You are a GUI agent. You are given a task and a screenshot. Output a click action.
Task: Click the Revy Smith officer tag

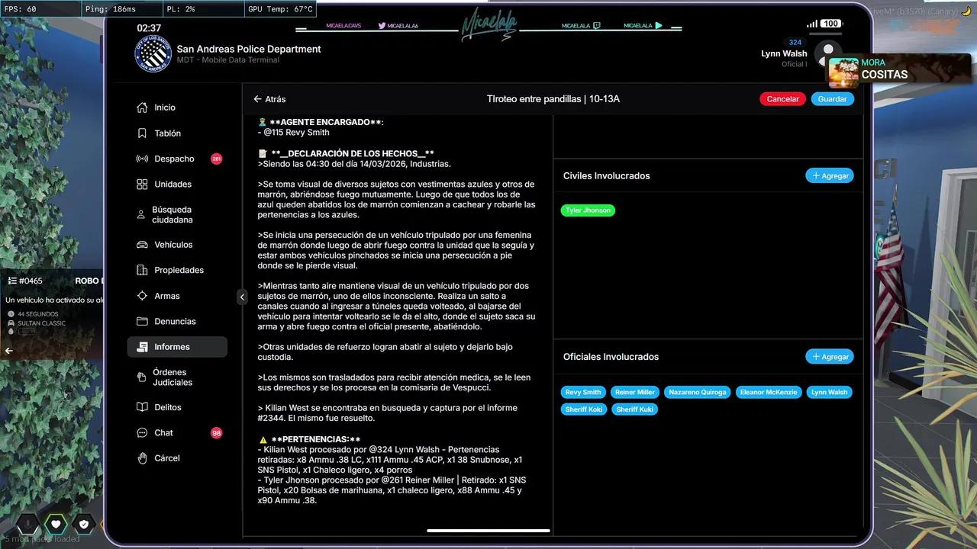(x=583, y=392)
